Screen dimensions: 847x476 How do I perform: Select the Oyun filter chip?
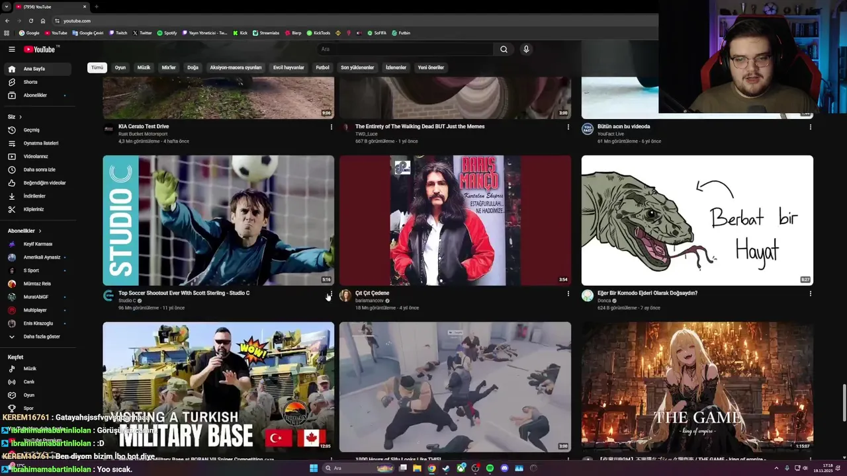click(x=120, y=67)
